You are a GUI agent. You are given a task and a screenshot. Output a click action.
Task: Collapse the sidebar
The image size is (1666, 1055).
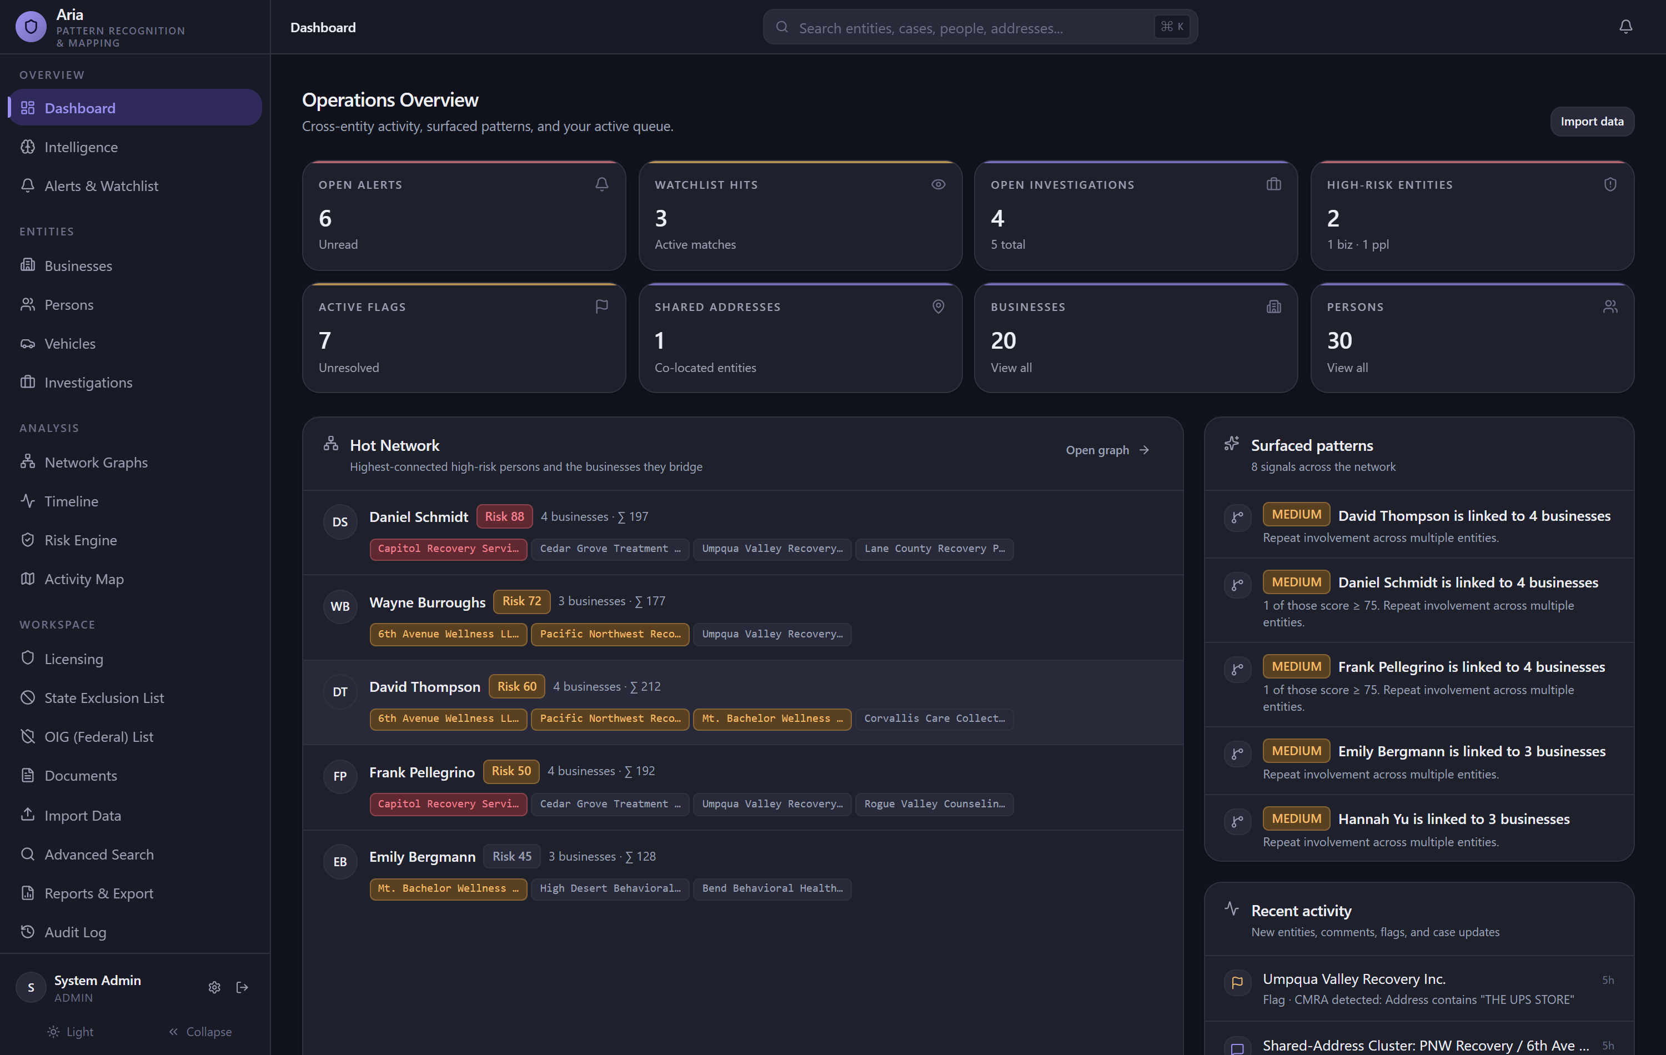[x=200, y=1032]
